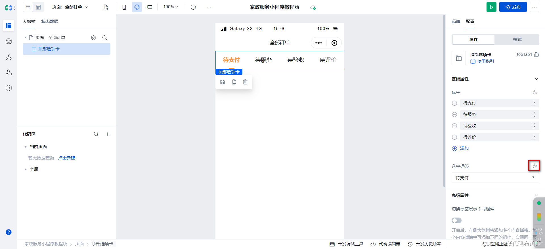Viewport: 545px width, 249px height.
Task: Save component as template icon on canvas
Action: click(x=223, y=82)
